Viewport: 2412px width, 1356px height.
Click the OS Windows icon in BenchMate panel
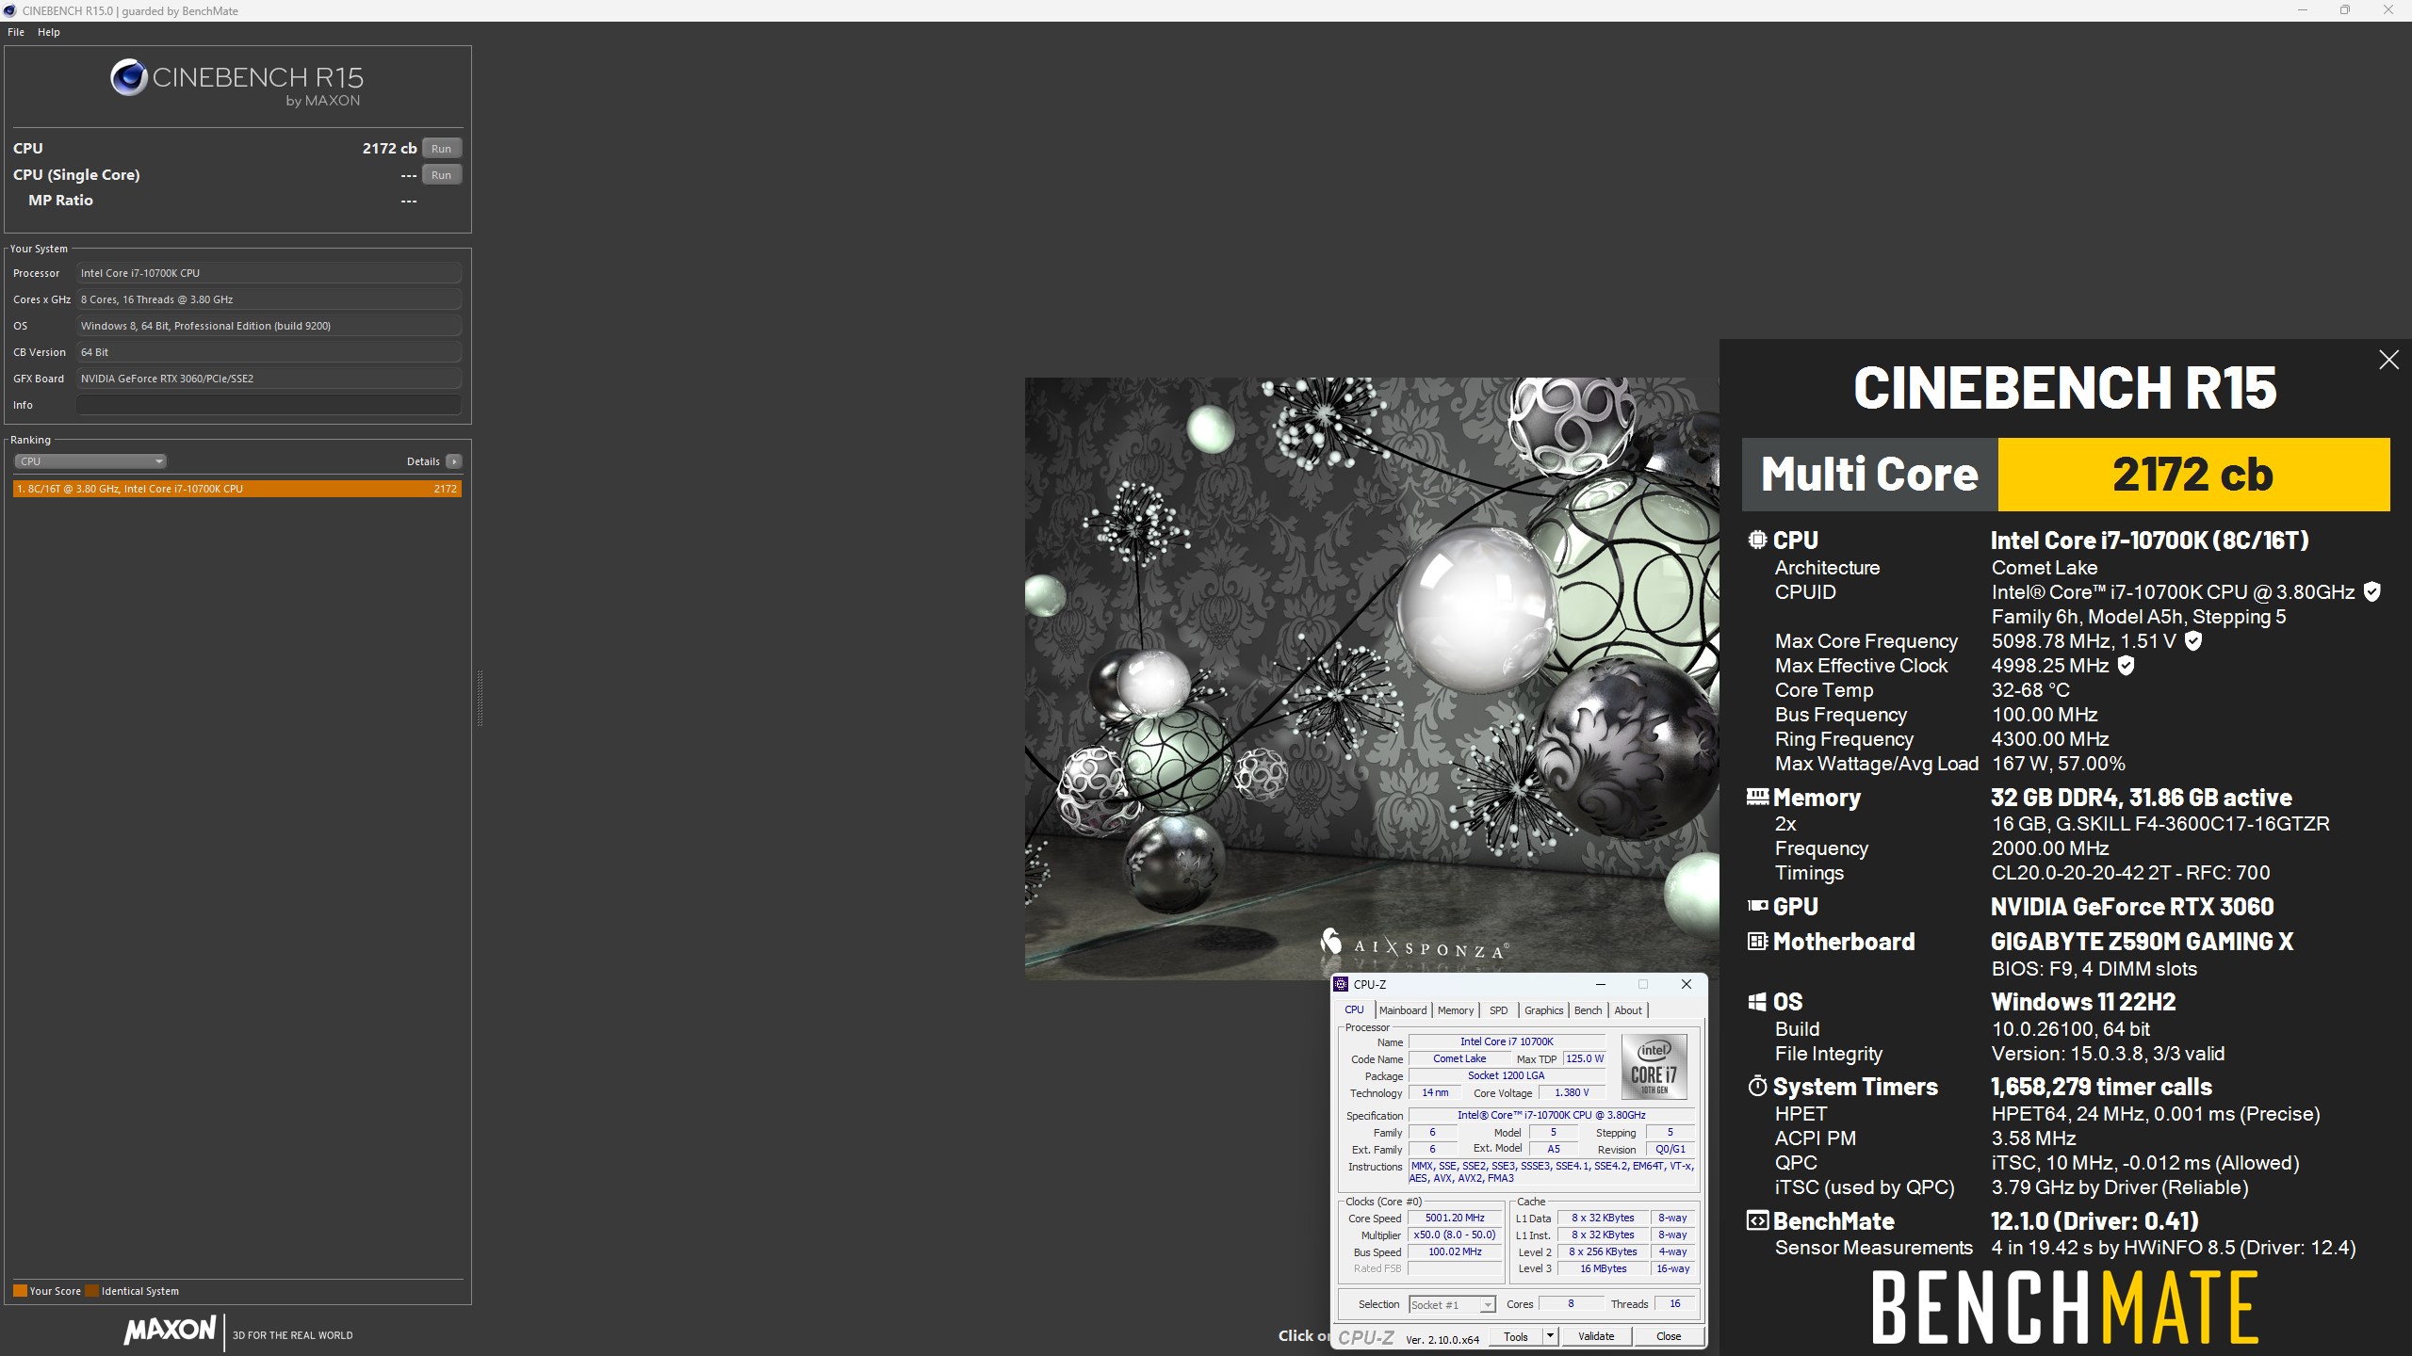pos(1757,1002)
